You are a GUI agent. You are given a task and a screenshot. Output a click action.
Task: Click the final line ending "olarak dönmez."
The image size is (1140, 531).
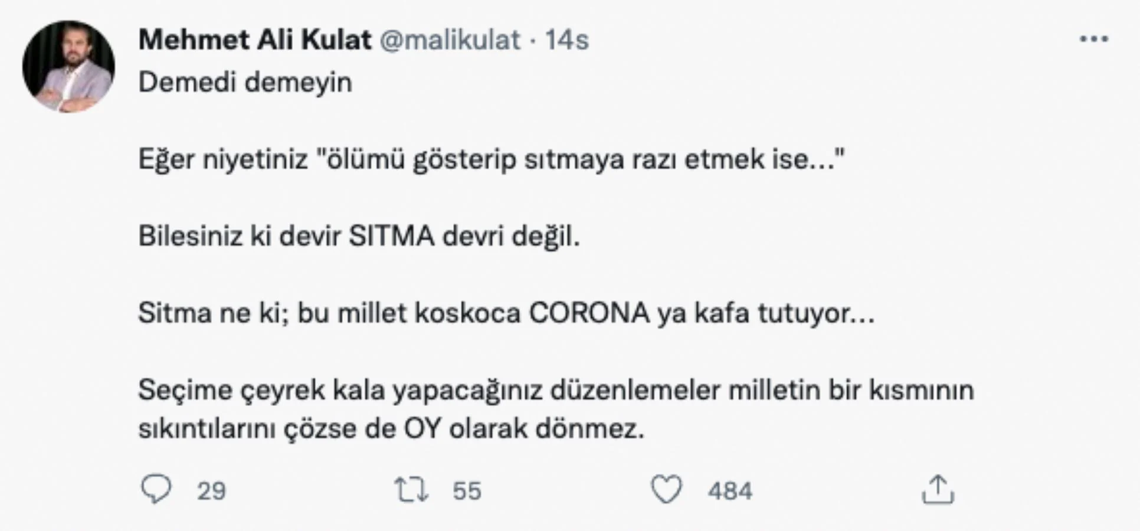[x=391, y=429]
